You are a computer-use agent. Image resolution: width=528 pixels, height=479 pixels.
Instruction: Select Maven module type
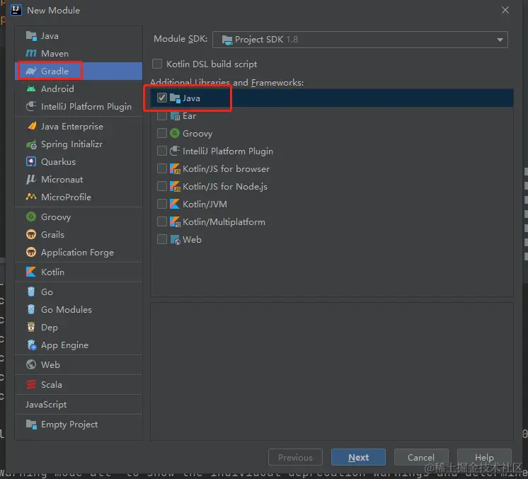pos(79,53)
